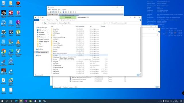Open the address bar history dropdown
The height and width of the screenshot is (103, 184).
coord(102,23)
